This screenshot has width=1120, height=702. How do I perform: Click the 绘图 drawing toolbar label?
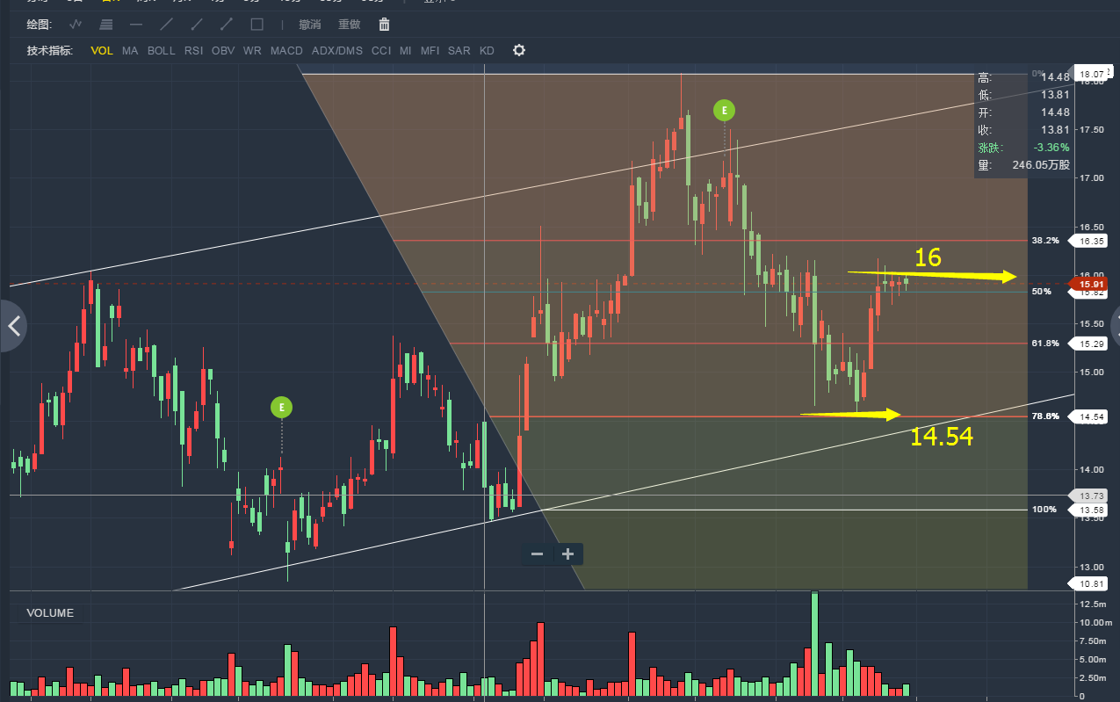pos(40,25)
